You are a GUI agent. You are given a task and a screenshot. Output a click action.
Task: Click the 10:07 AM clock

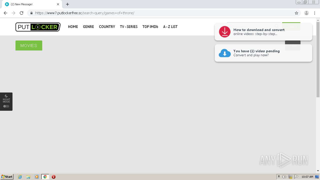[307, 177]
